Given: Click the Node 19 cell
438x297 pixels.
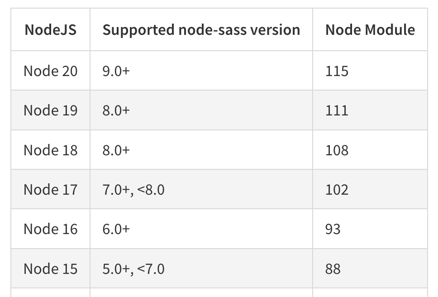Looking at the screenshot, I should (51, 110).
